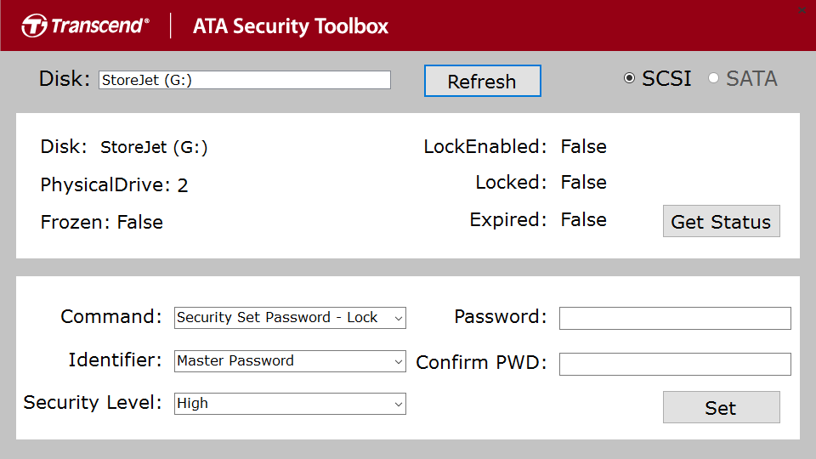Click the 'ATA Security Toolbox' title text
Image resolution: width=816 pixels, height=459 pixels.
(x=291, y=26)
